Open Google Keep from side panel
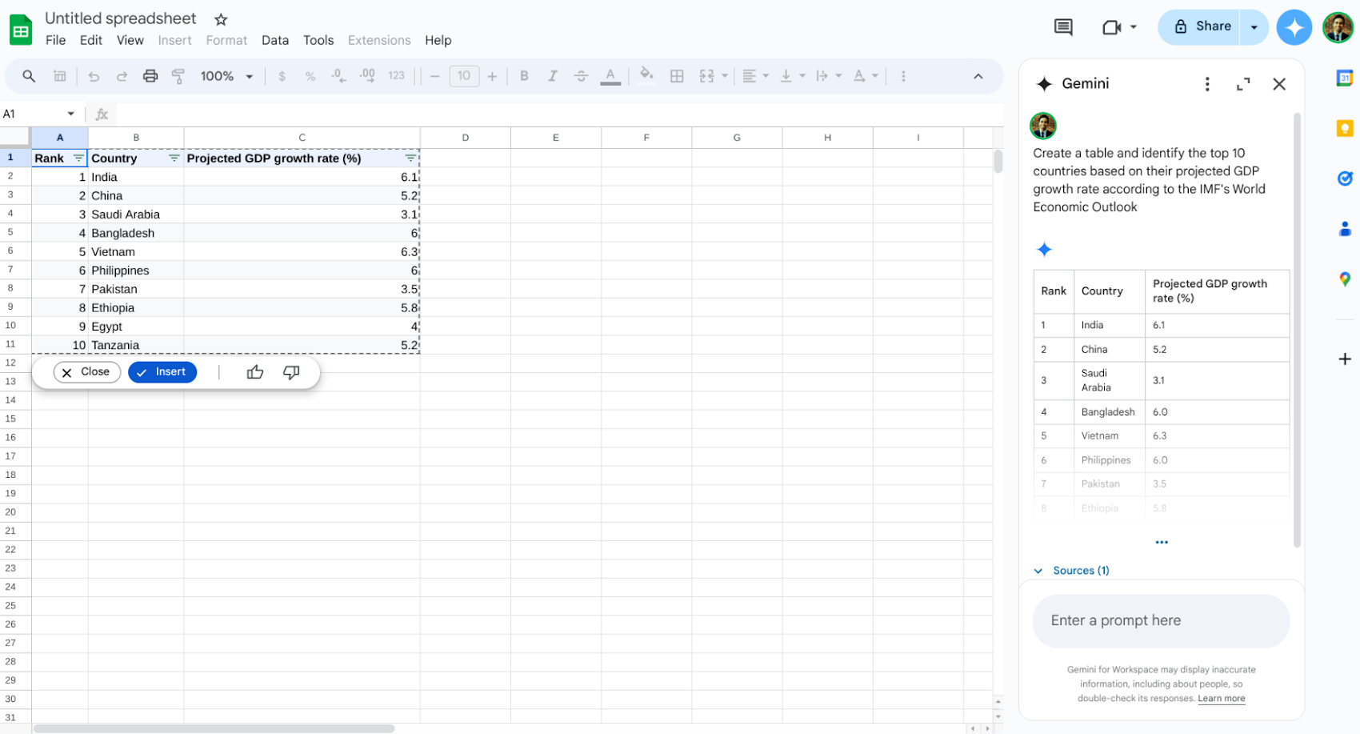The height and width of the screenshot is (734, 1360). click(x=1344, y=128)
